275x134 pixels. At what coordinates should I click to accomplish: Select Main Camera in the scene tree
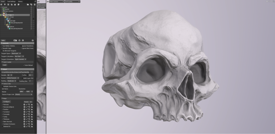pos(9,11)
